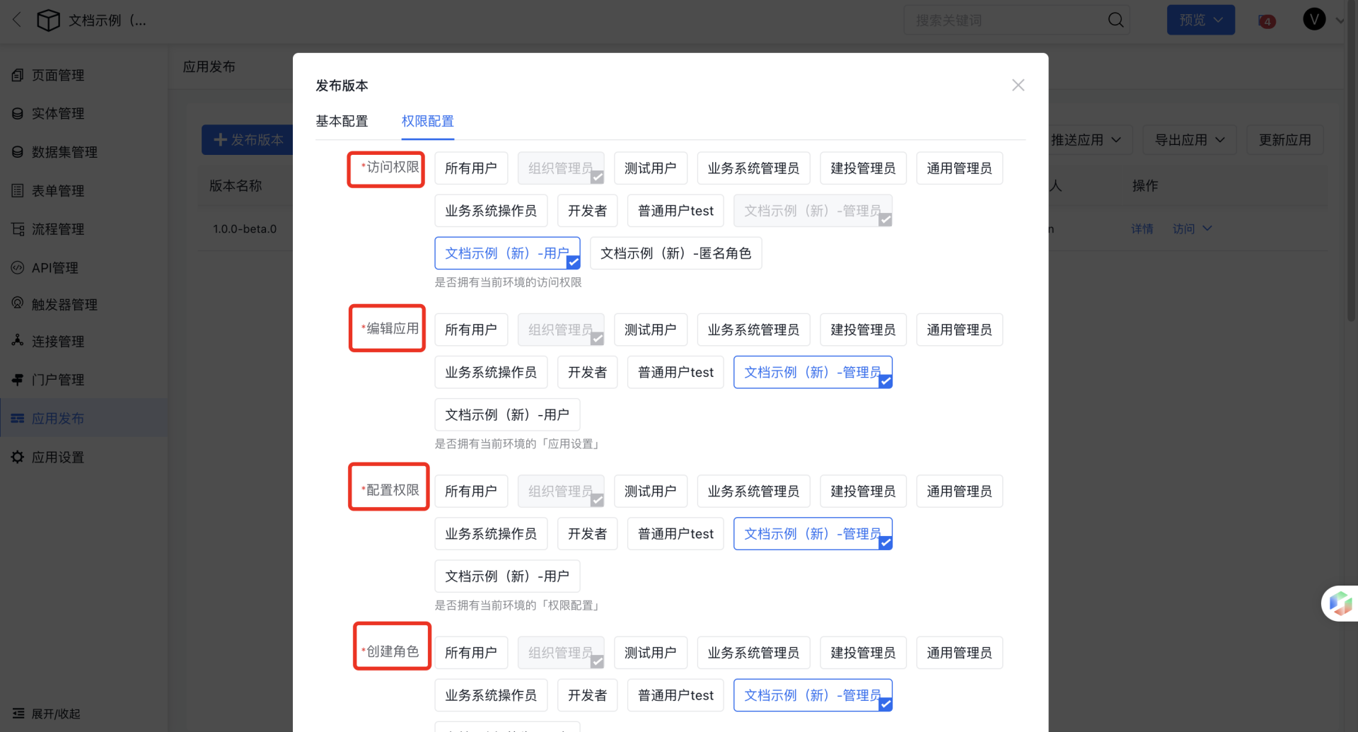Switch to the 基本配置 tab
Viewport: 1358px width, 732px height.
(342, 121)
